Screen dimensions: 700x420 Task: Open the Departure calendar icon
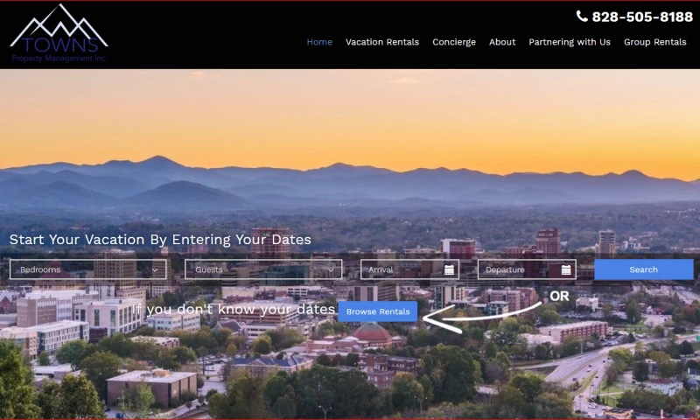566,269
